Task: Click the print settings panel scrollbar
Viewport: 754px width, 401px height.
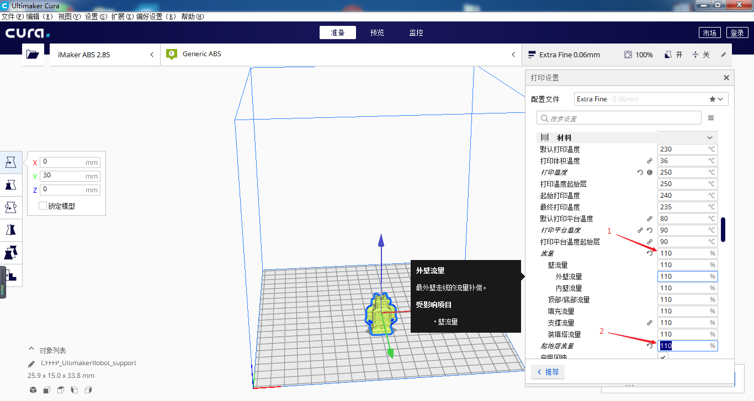Action: (723, 229)
